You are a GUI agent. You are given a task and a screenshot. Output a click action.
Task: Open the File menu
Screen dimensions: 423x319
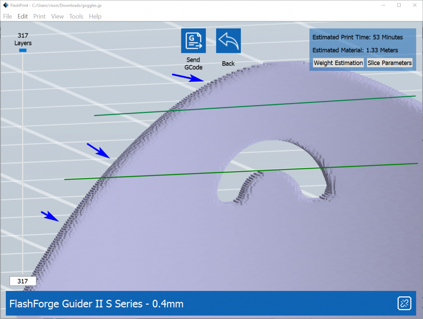(x=7, y=16)
